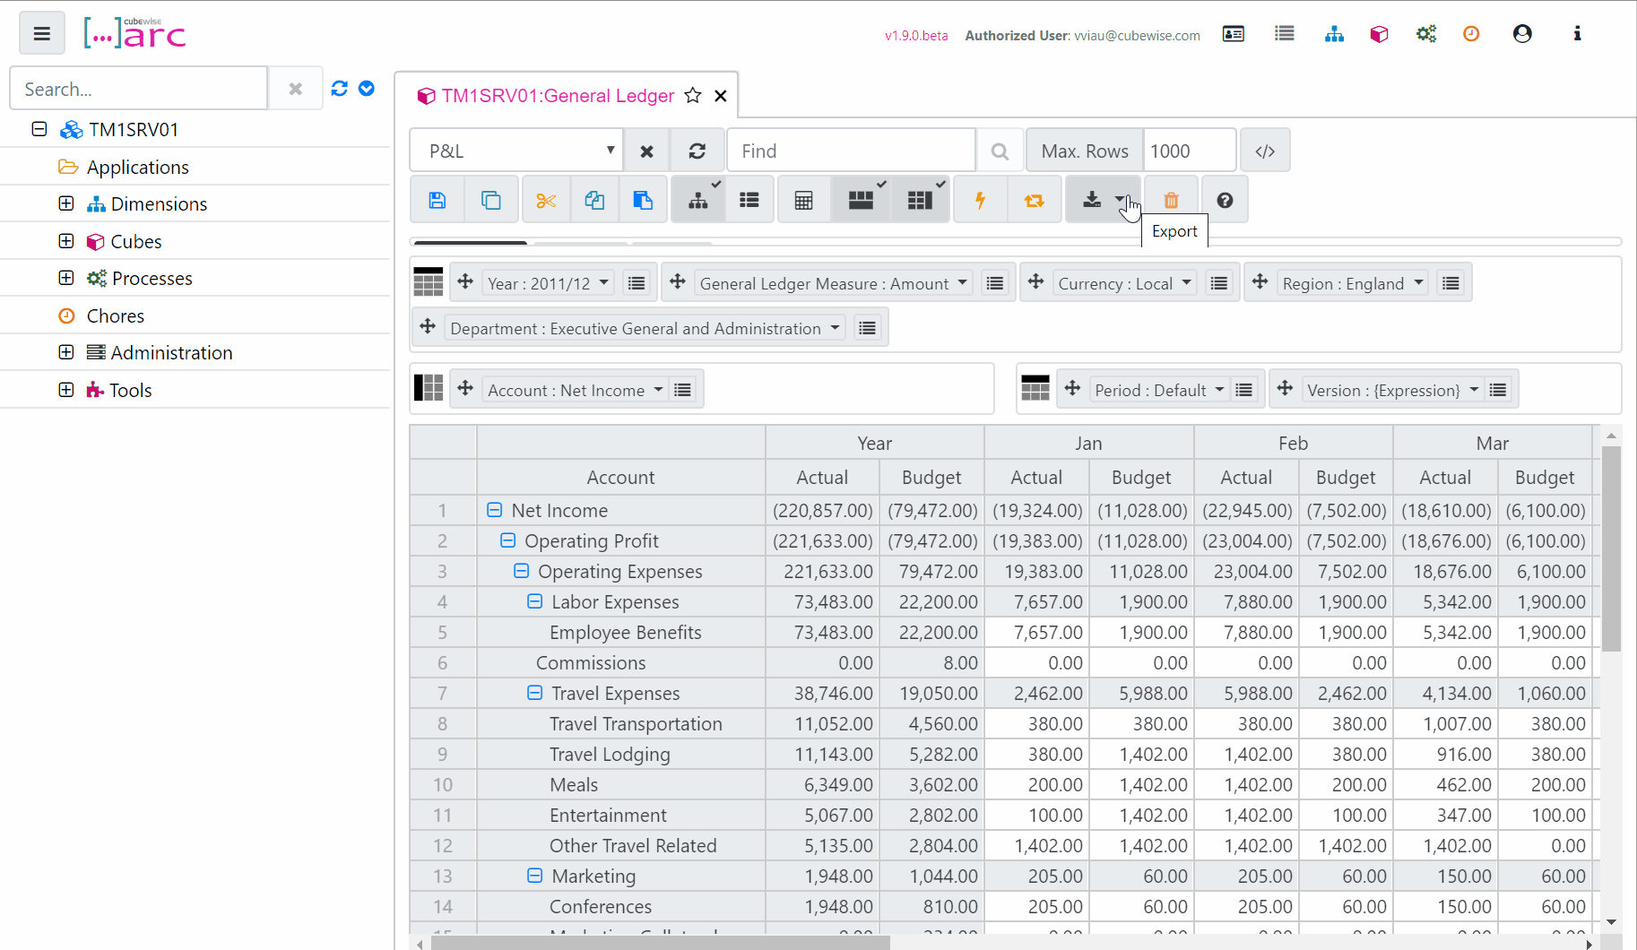1637x950 pixels.
Task: Click the scissors cut icon
Action: pos(546,200)
